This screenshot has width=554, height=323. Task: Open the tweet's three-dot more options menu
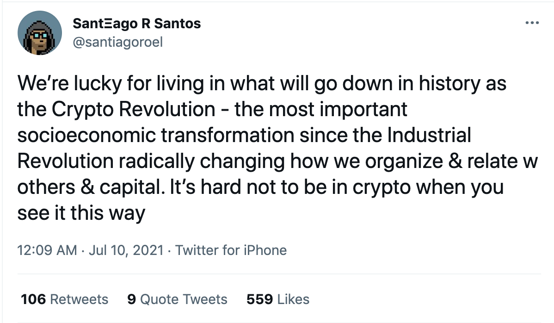(x=532, y=23)
